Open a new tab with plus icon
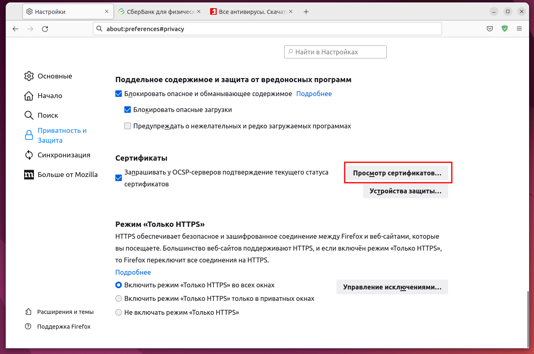 point(306,12)
